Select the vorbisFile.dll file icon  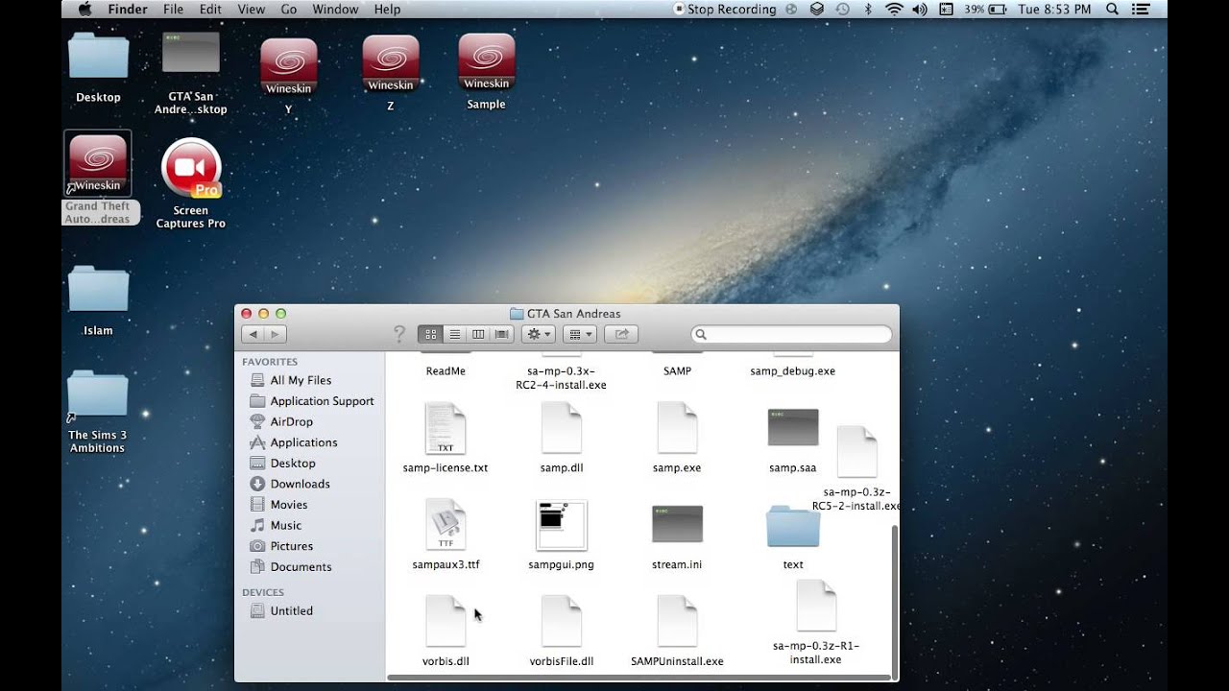[562, 621]
